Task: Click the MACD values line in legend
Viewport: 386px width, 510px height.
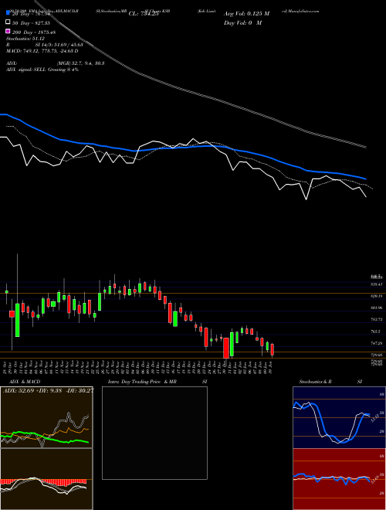Action: point(42,51)
